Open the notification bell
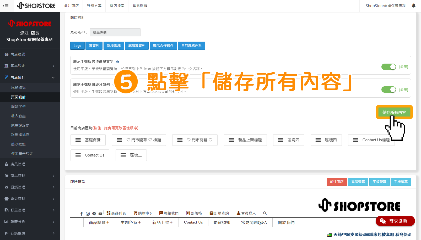421x240 pixels. coord(414,5)
